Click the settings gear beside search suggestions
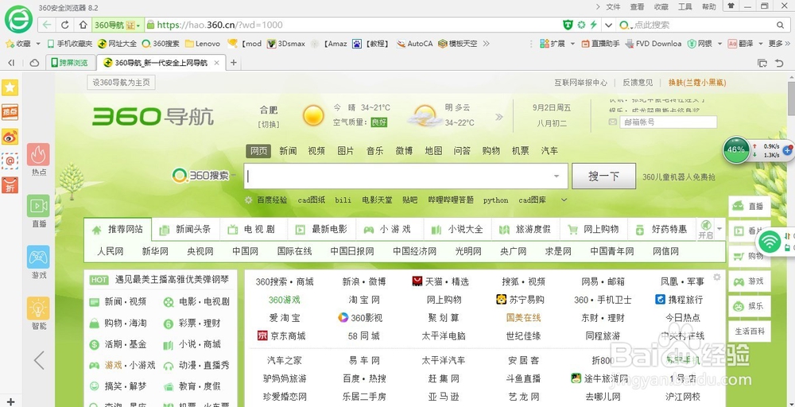 [x=248, y=200]
